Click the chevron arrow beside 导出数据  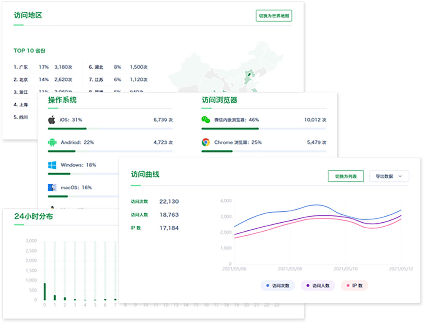pyautogui.click(x=400, y=176)
